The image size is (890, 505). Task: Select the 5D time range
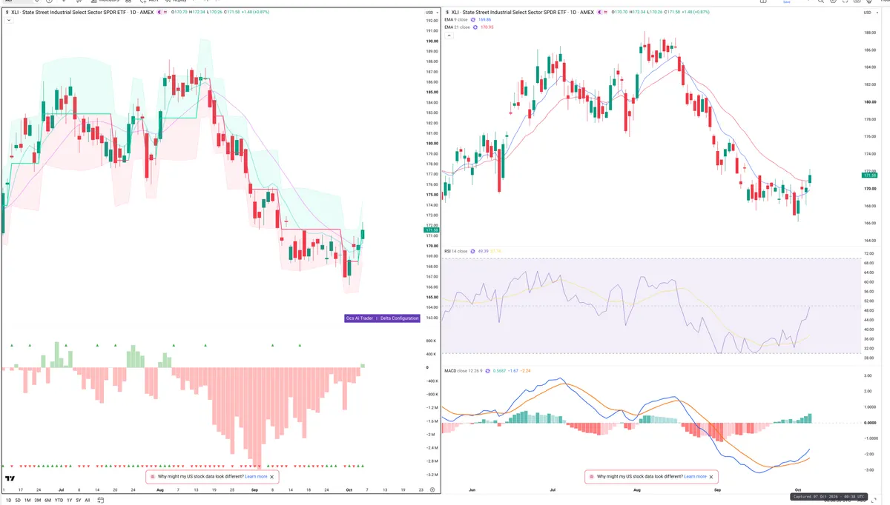18,501
